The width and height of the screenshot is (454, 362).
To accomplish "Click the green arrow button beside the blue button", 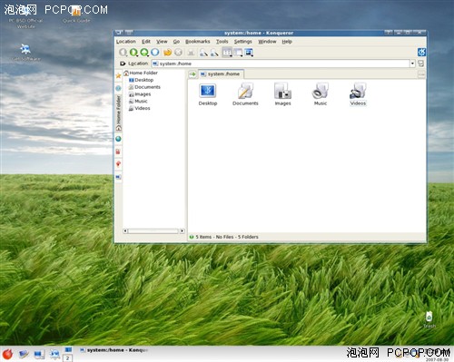I will click(144, 53).
